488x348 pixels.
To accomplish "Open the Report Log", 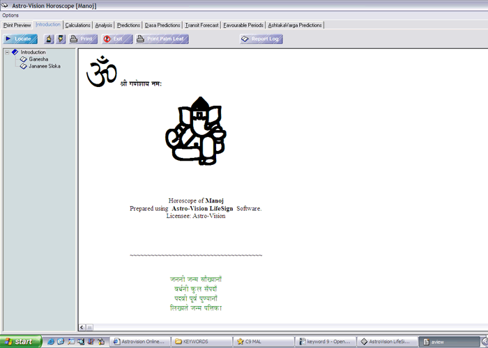I will (261, 39).
